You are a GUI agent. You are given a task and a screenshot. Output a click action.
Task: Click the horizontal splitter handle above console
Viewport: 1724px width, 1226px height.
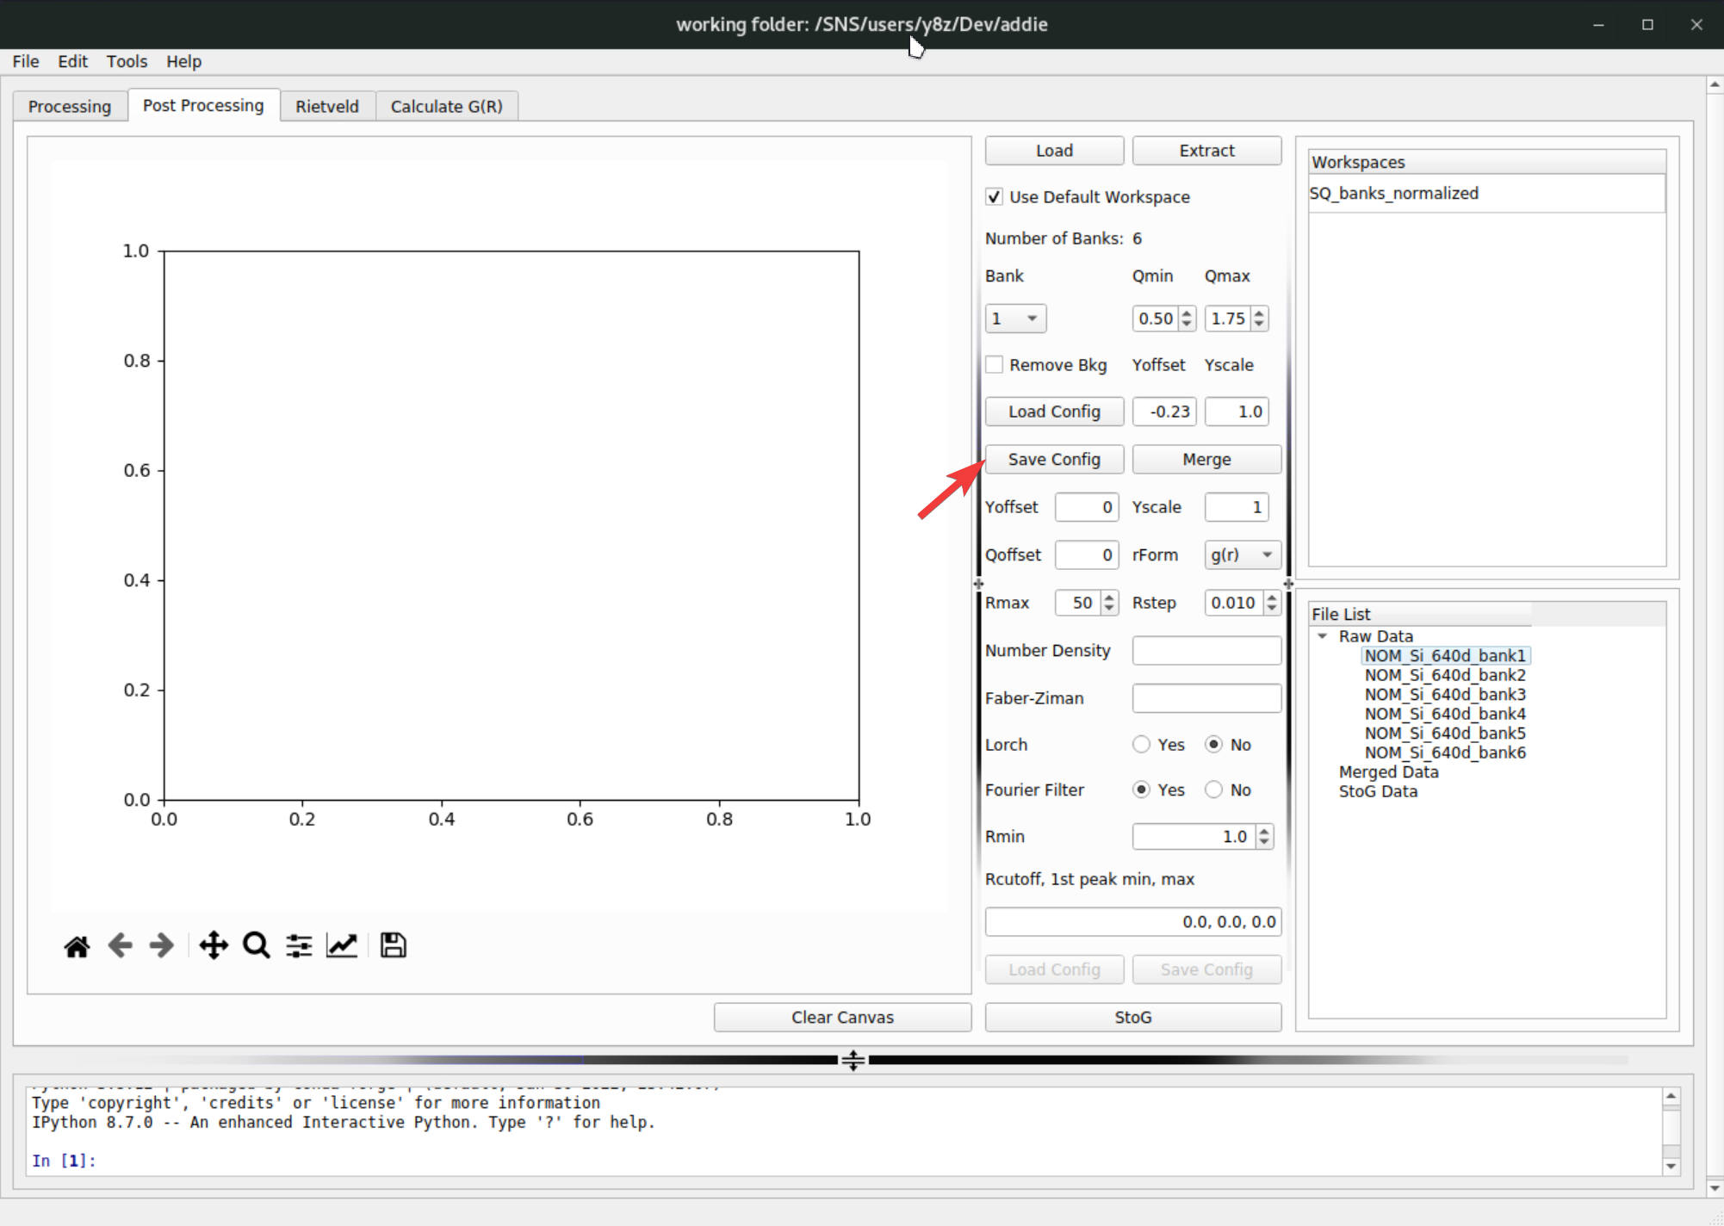click(853, 1060)
